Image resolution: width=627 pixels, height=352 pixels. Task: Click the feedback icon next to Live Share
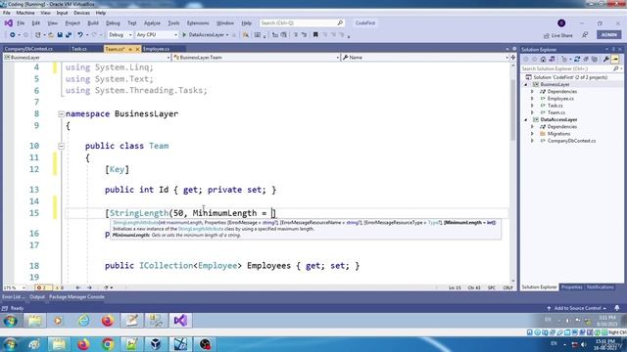click(x=585, y=35)
